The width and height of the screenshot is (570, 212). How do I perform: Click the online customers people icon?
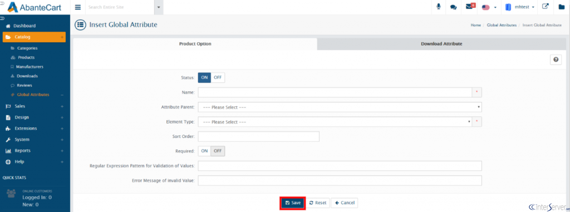(11, 193)
